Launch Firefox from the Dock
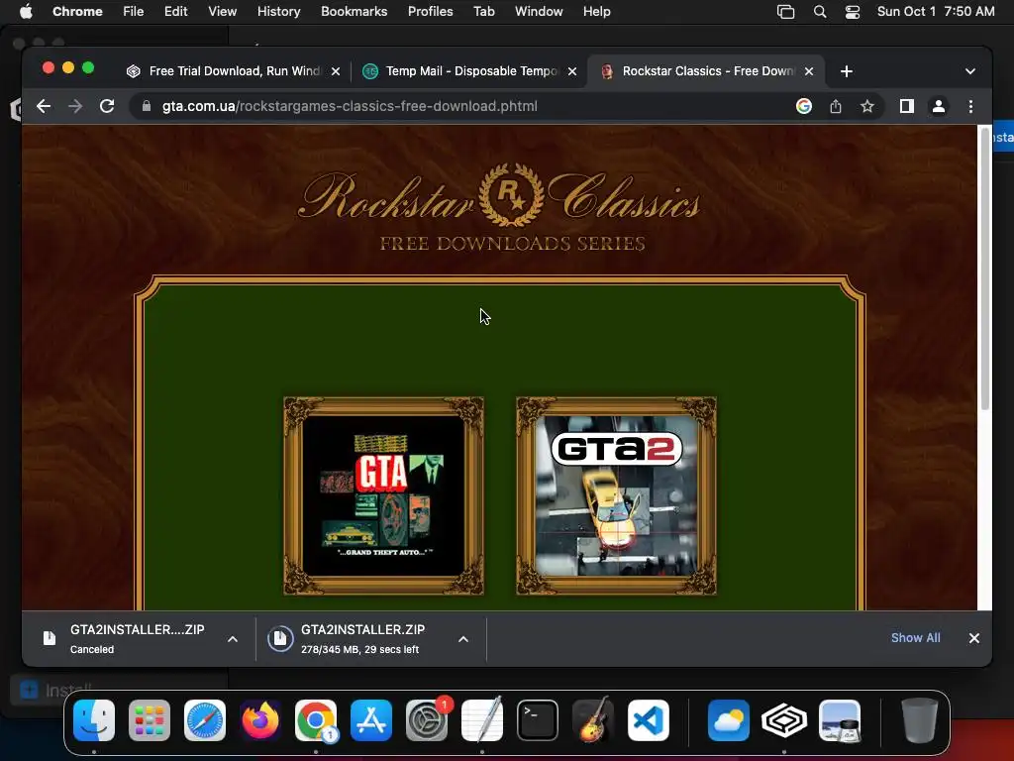 pos(260,720)
